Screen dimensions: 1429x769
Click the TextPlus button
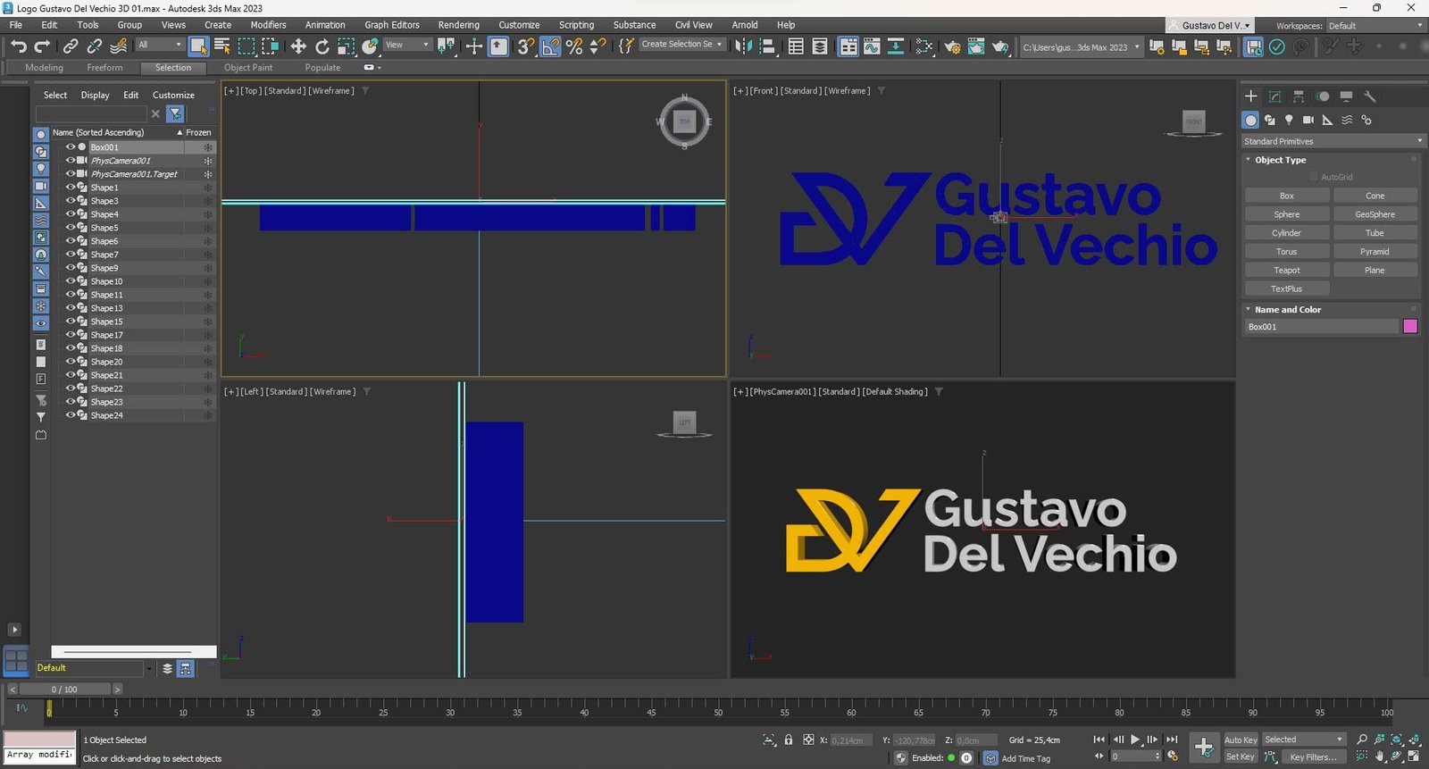pyautogui.click(x=1286, y=289)
